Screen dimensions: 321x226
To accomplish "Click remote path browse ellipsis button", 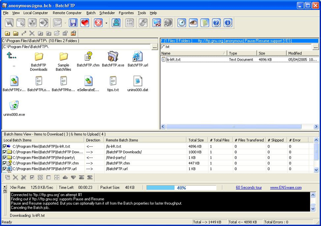I will point(316,47).
